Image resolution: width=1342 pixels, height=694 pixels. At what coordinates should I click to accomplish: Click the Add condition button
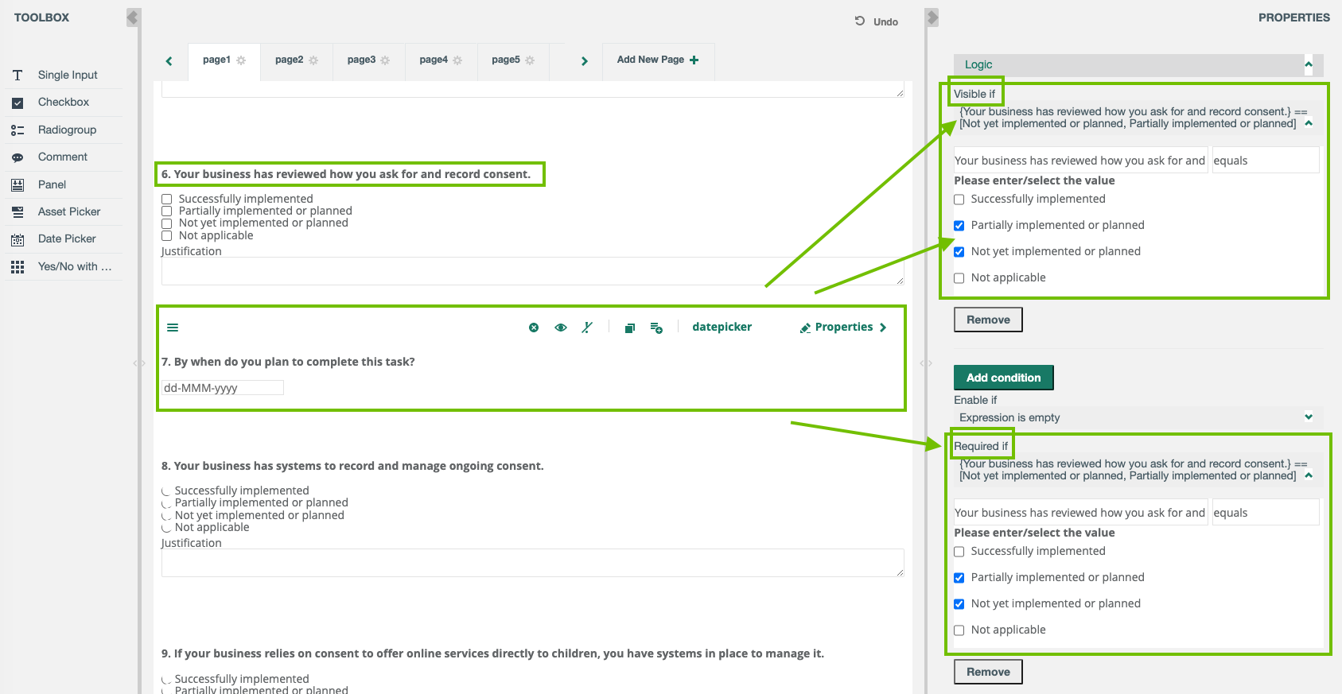1003,378
